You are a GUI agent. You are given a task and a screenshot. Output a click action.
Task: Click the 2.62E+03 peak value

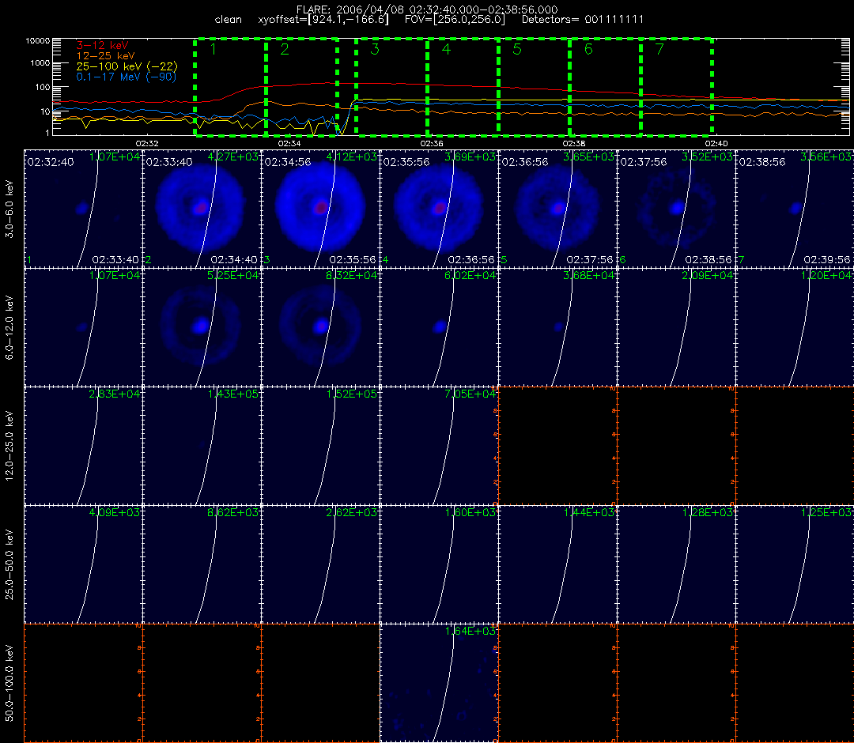coord(352,512)
